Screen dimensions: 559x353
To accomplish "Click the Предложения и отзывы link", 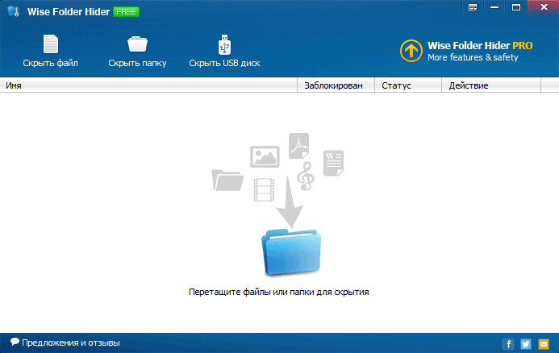I will click(x=71, y=343).
